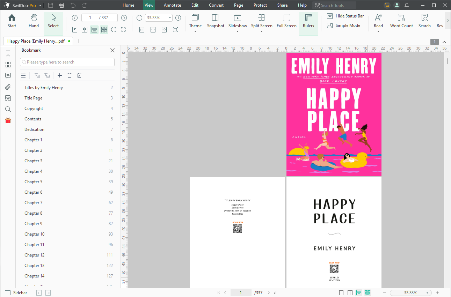This screenshot has height=297, width=451.
Task: Open the thumbnails panel in sidebar
Action: click(x=8, y=65)
